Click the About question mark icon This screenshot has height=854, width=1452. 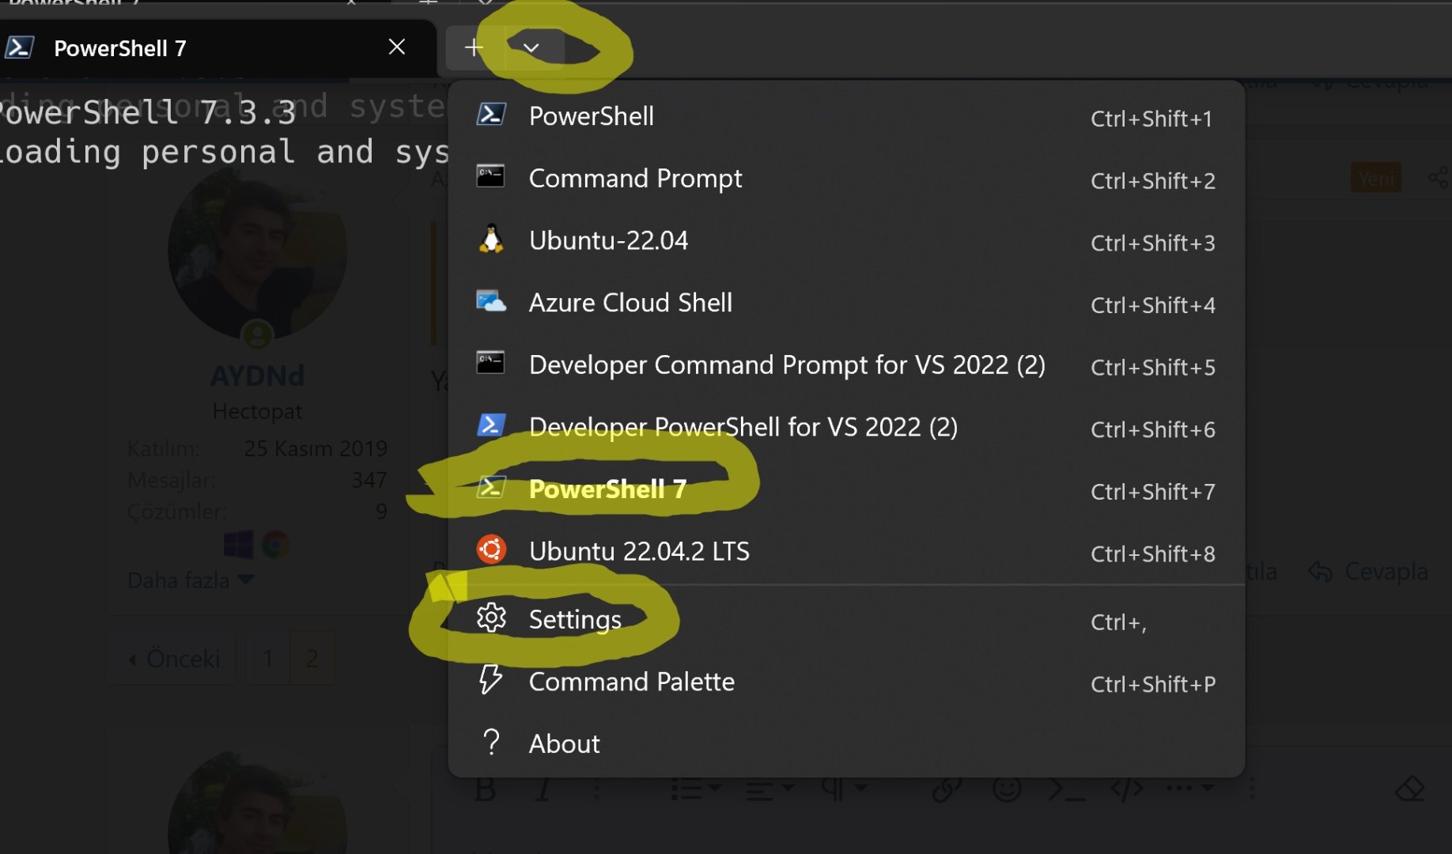491,743
